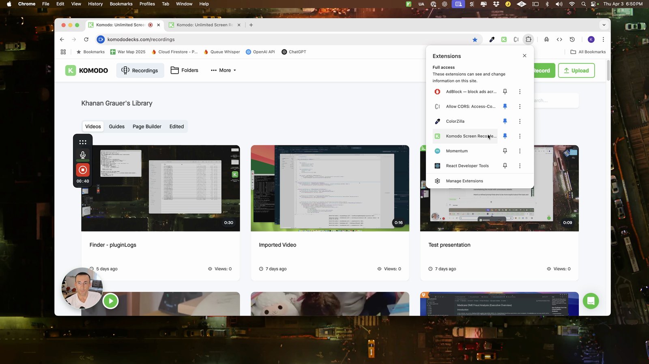Unpin the ColorZilla extension
Screen dimensions: 649x364
tap(505, 121)
